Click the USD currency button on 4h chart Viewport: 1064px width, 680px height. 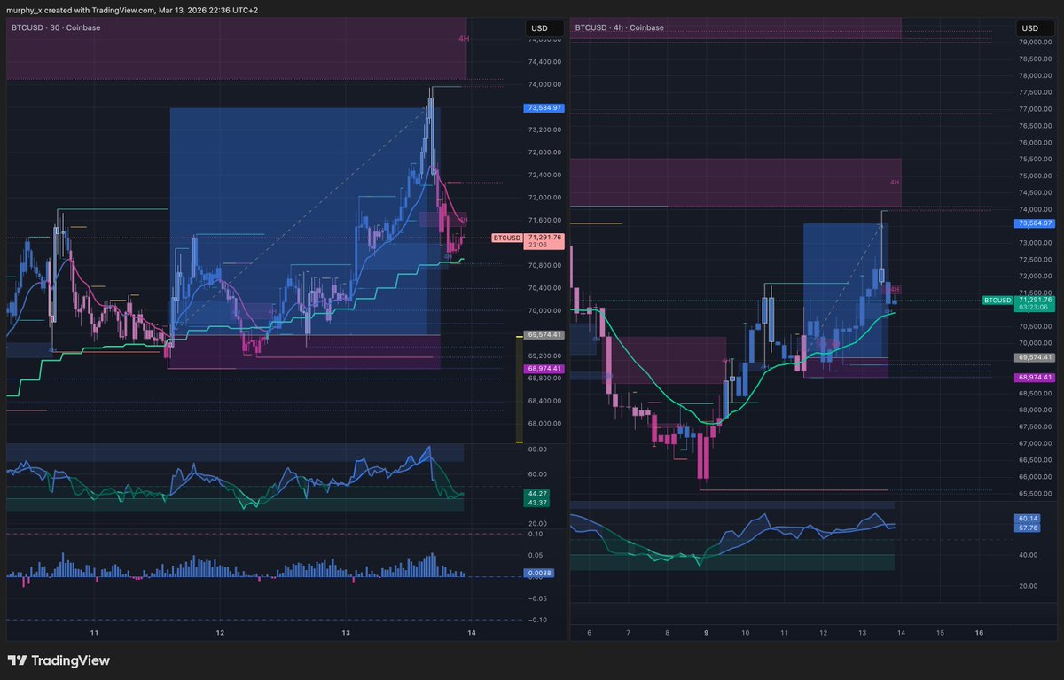[1033, 28]
